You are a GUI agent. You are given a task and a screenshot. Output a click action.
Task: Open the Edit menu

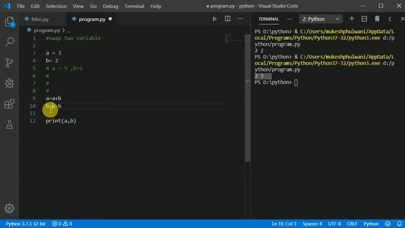point(35,6)
